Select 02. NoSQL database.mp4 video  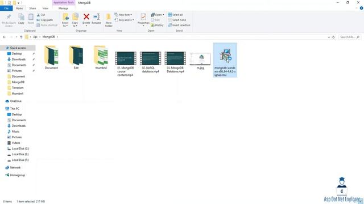(150, 62)
